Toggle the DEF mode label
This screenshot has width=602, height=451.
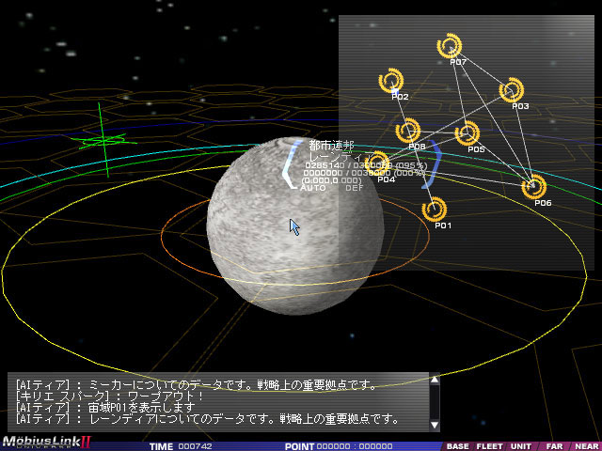pos(354,188)
